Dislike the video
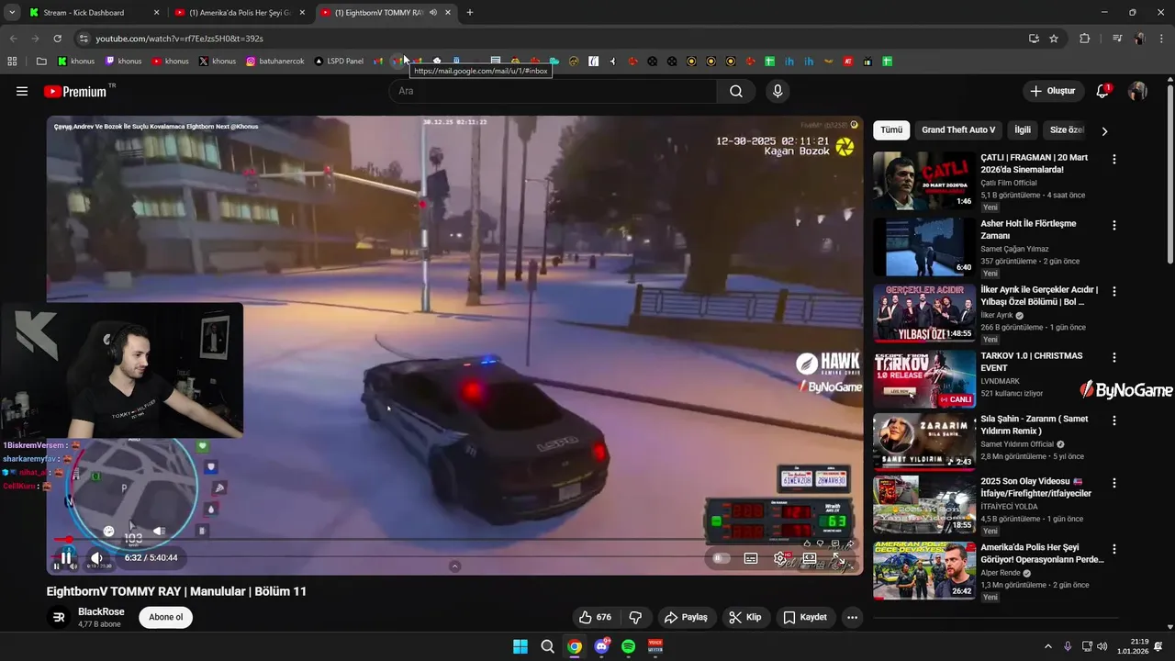 (x=635, y=617)
